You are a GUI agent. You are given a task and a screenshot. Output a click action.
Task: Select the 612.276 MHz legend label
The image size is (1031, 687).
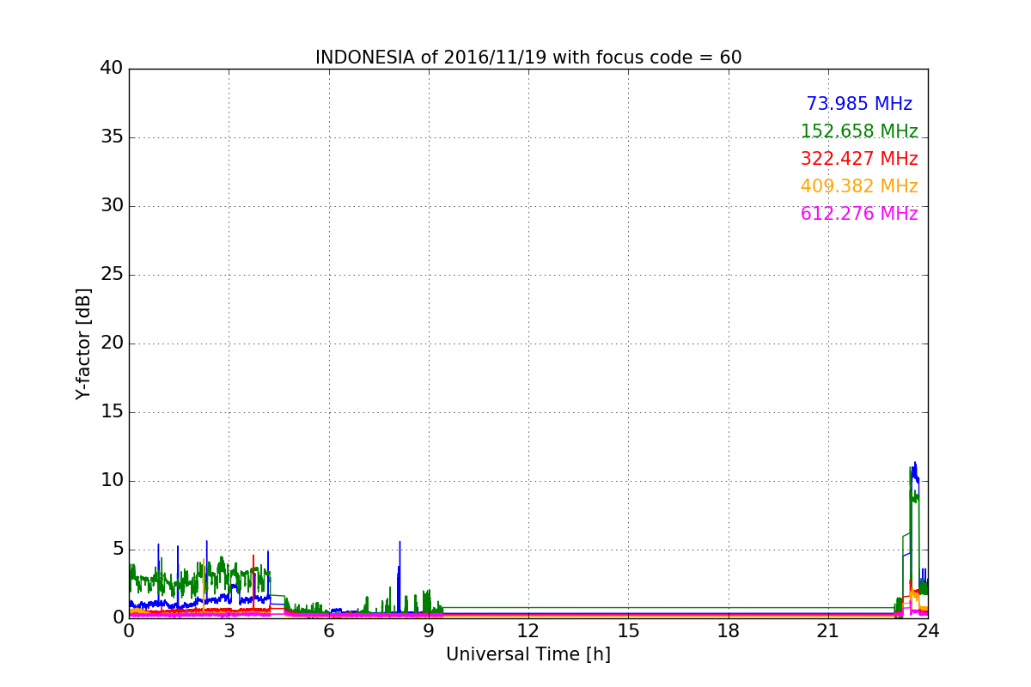859,214
